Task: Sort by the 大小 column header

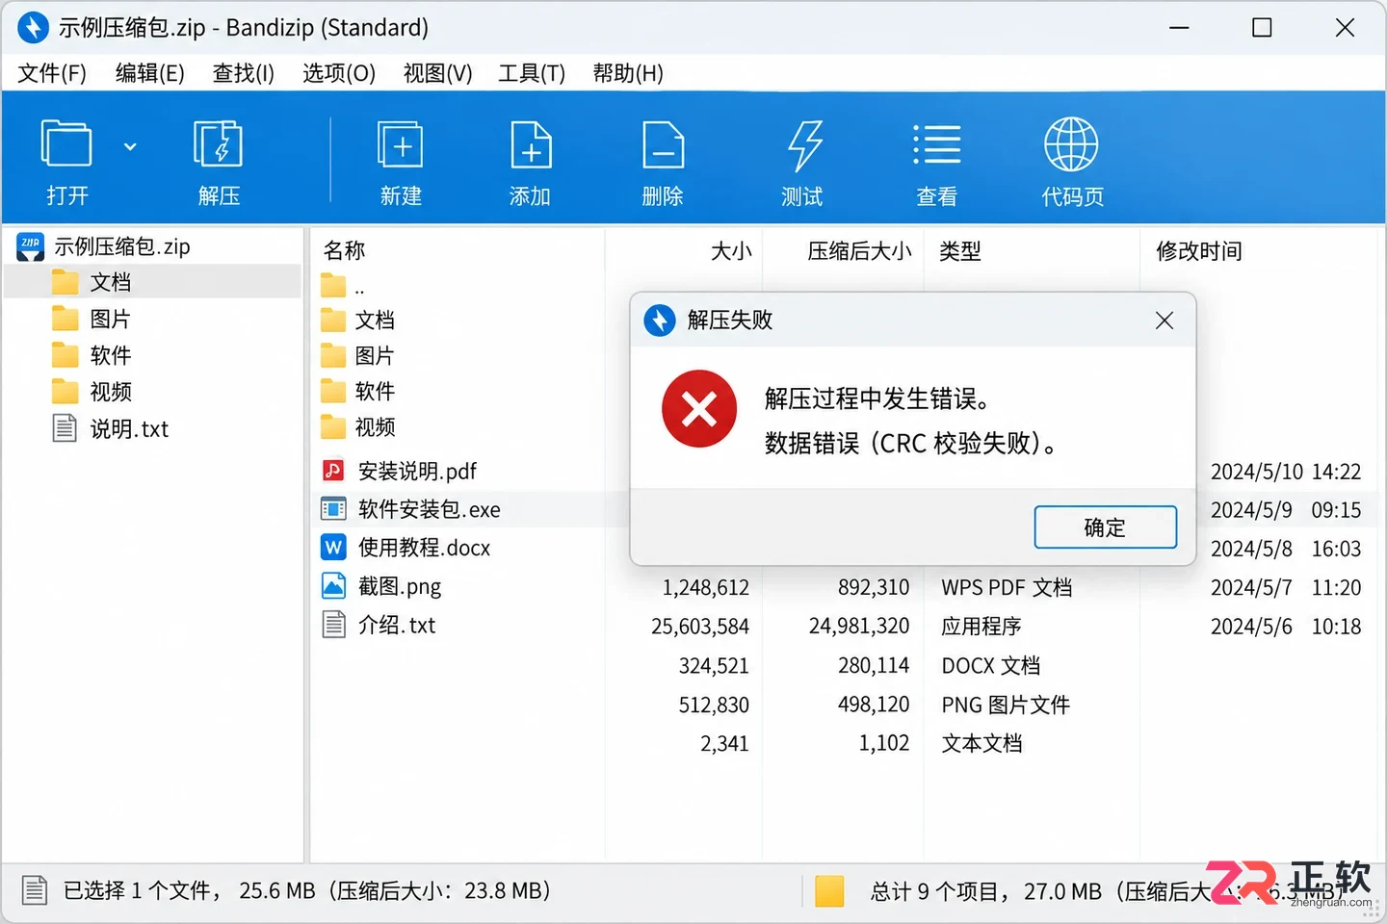Action: point(731,251)
